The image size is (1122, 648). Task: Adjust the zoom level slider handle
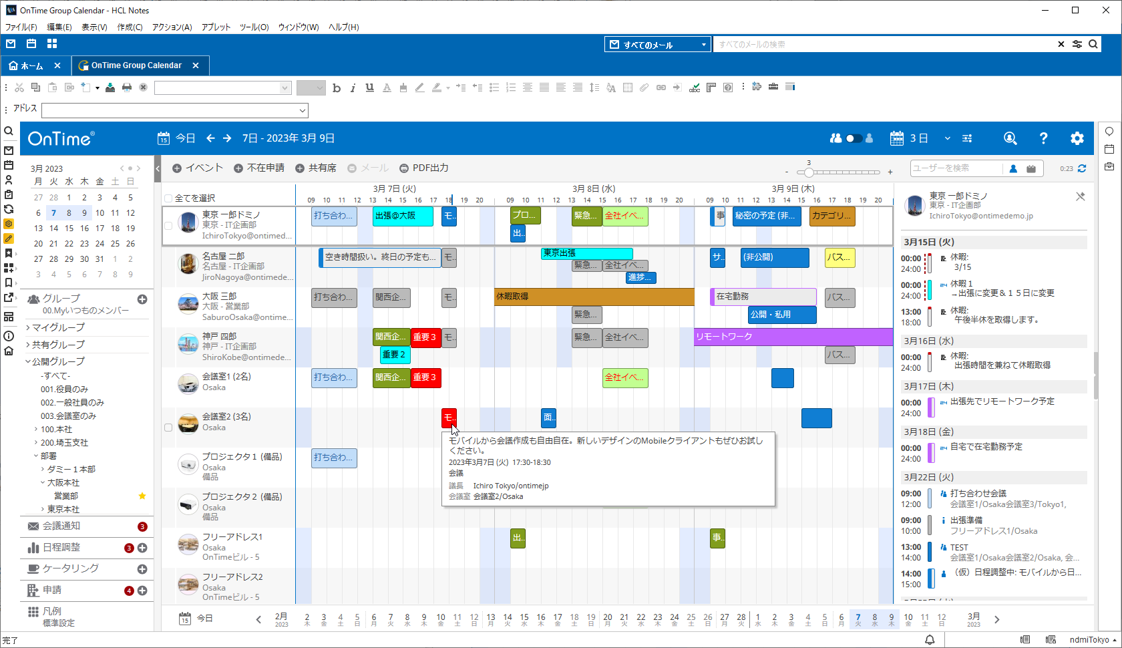point(809,172)
